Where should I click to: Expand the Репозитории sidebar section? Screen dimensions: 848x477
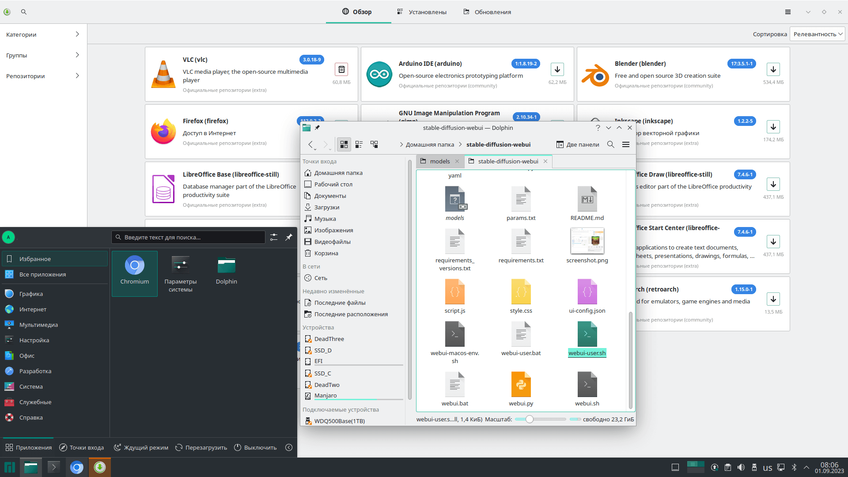tap(43, 76)
